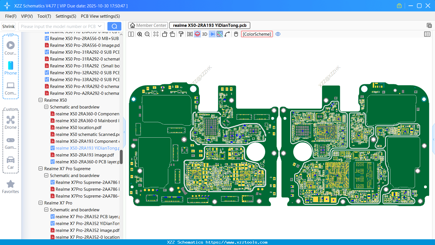The width and height of the screenshot is (435, 245).
Task: Toggle the blue diode symbol button
Action: (x=212, y=34)
